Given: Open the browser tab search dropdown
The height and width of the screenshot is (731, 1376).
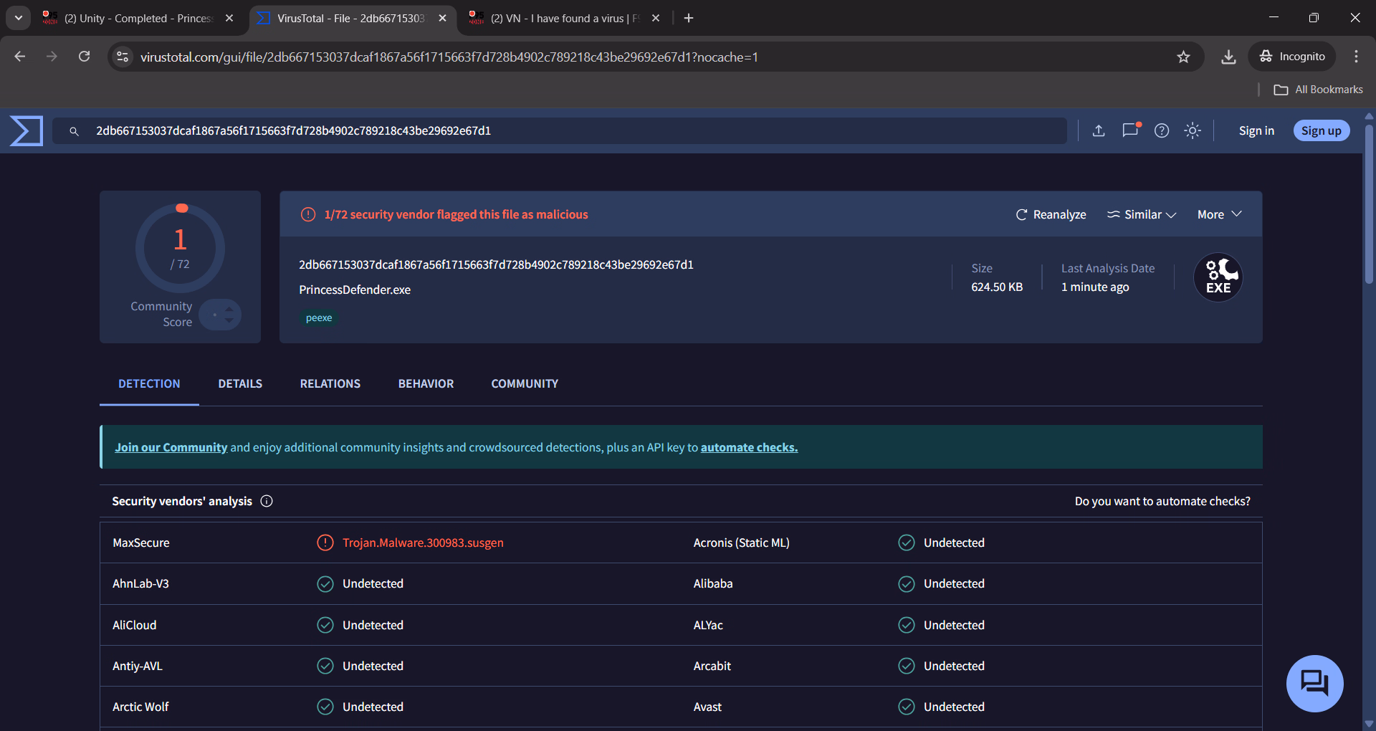Looking at the screenshot, I should tap(19, 18).
